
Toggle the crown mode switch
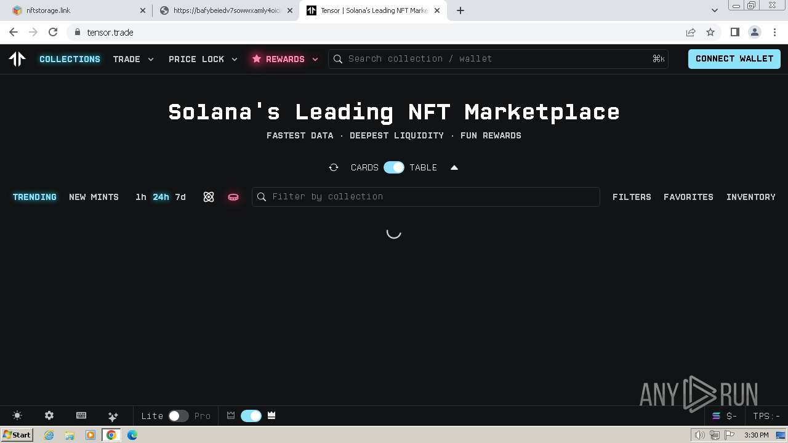click(x=251, y=416)
